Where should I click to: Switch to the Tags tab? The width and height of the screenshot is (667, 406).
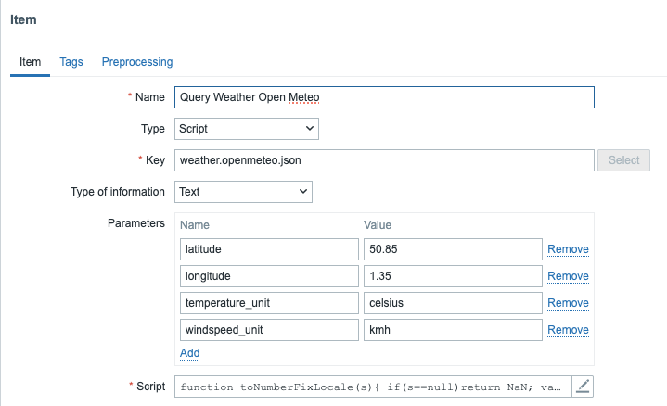[71, 62]
